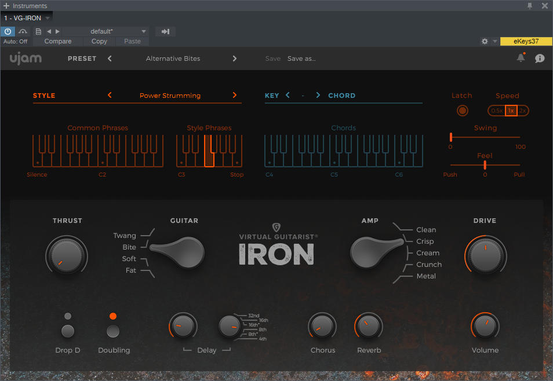The width and height of the screenshot is (553, 381).
Task: Set speed to 2x
Action: (x=523, y=111)
